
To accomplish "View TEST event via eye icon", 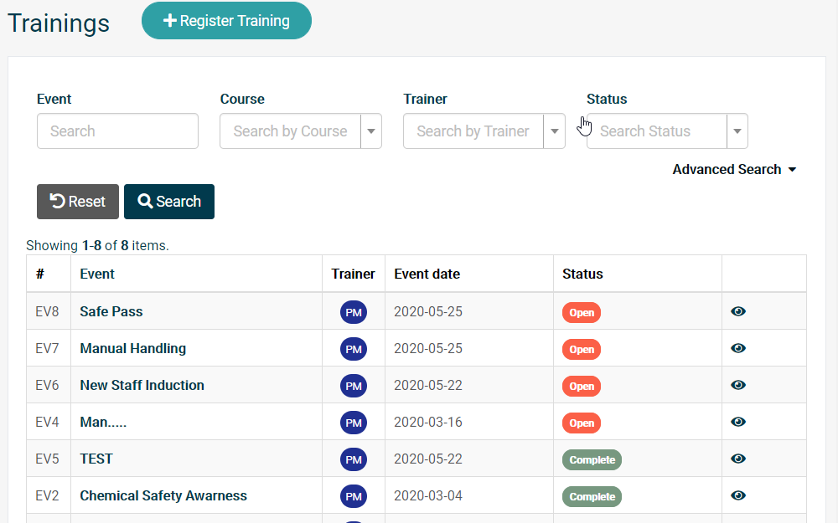I will (738, 459).
